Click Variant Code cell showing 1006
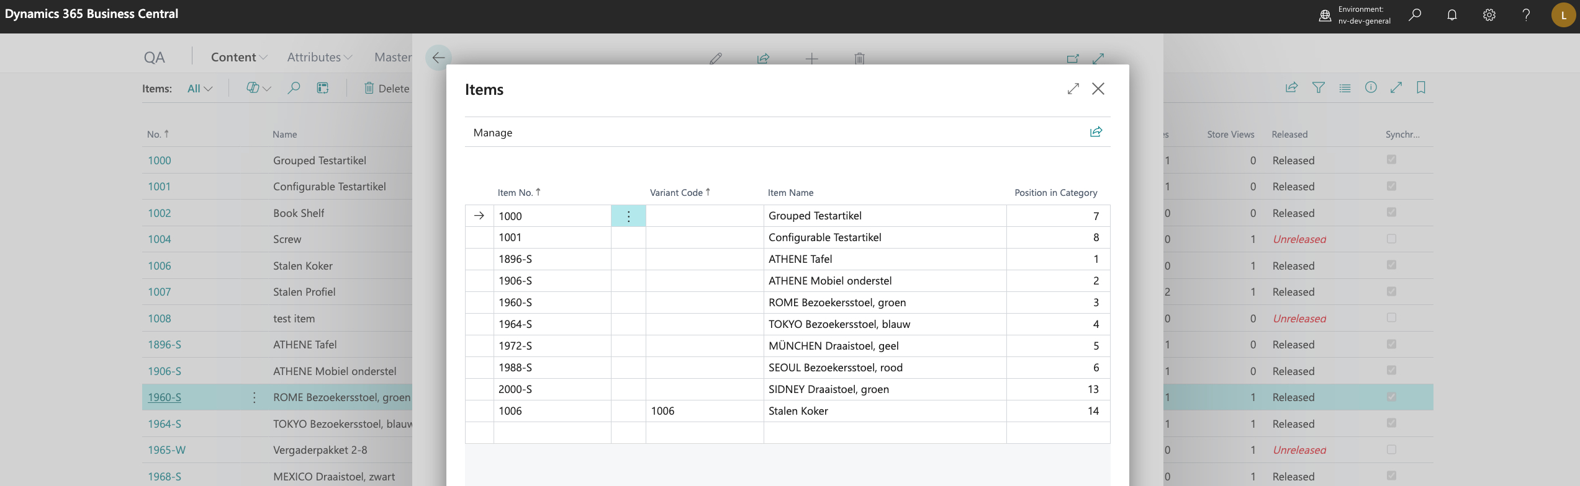1580x486 pixels. 705,411
